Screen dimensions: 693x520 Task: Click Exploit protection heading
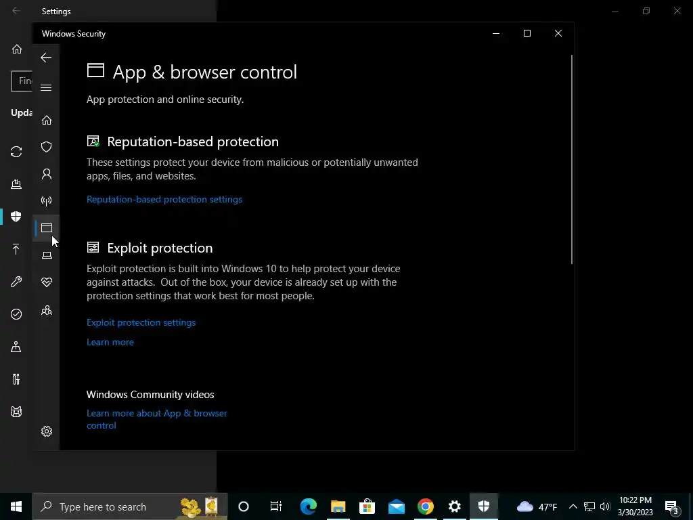click(160, 248)
